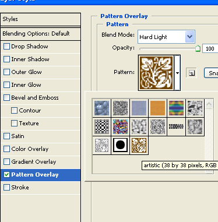The width and height of the screenshot is (218, 222).
Task: Check the Satin effect box
Action: [6, 136]
